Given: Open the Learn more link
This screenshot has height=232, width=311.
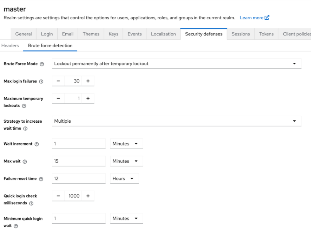Looking at the screenshot, I should pos(254,18).
